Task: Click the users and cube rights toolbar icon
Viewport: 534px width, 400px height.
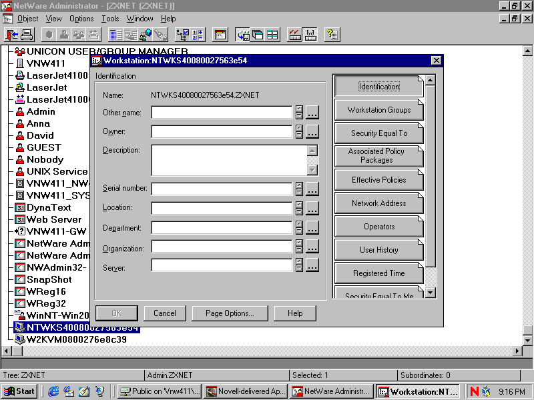Action: tap(146, 35)
